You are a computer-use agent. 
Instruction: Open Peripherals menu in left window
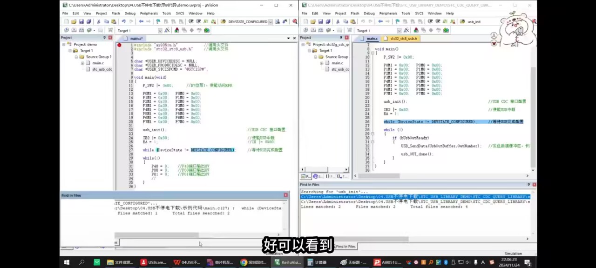149,13
